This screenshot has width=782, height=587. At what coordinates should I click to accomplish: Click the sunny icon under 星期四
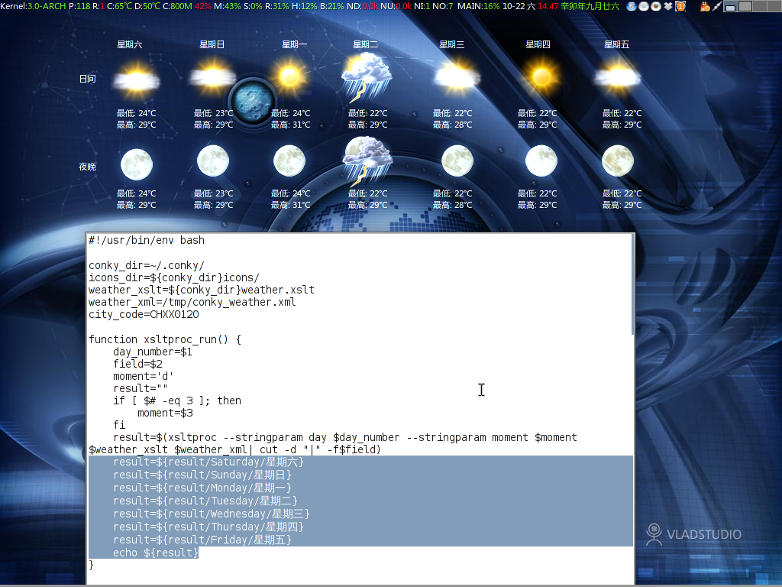pos(541,76)
